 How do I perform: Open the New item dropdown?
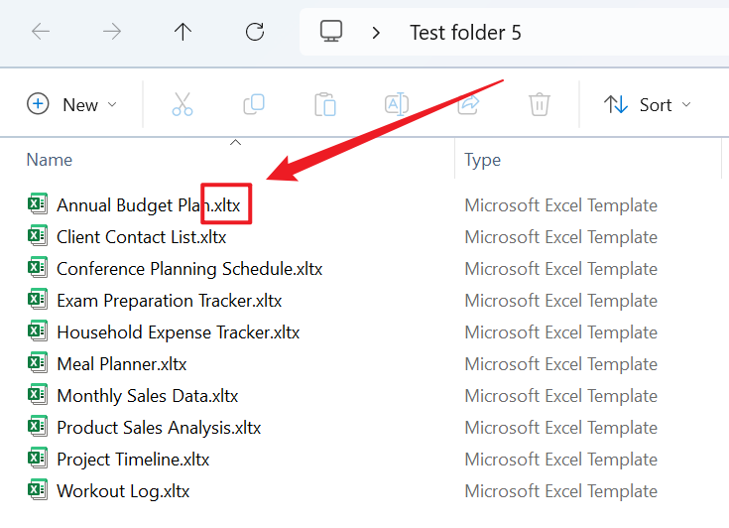pyautogui.click(x=71, y=104)
